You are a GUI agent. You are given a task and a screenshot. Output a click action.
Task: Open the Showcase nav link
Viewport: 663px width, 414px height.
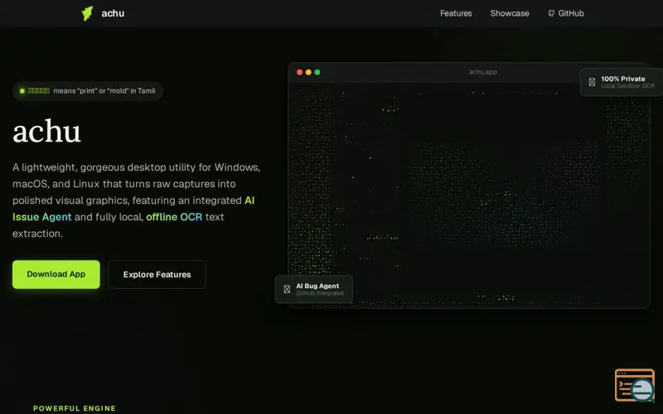pyautogui.click(x=510, y=13)
